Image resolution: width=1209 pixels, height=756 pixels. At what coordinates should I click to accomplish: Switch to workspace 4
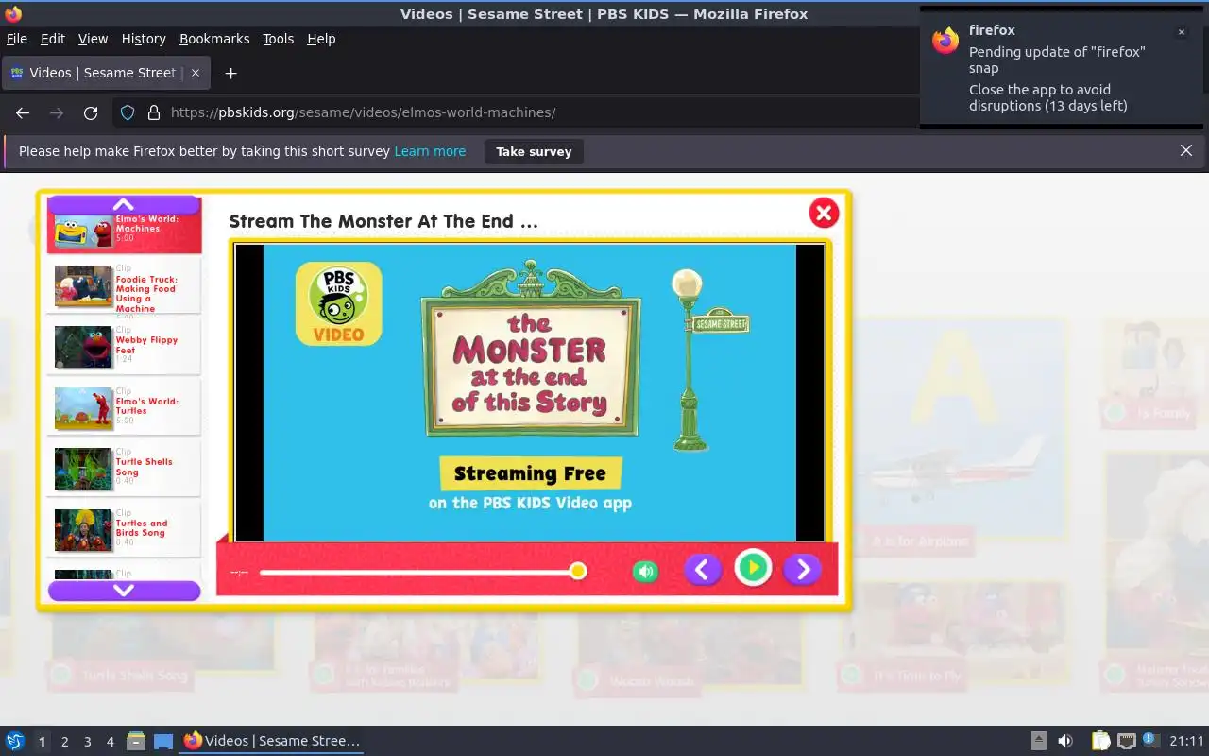point(110,742)
